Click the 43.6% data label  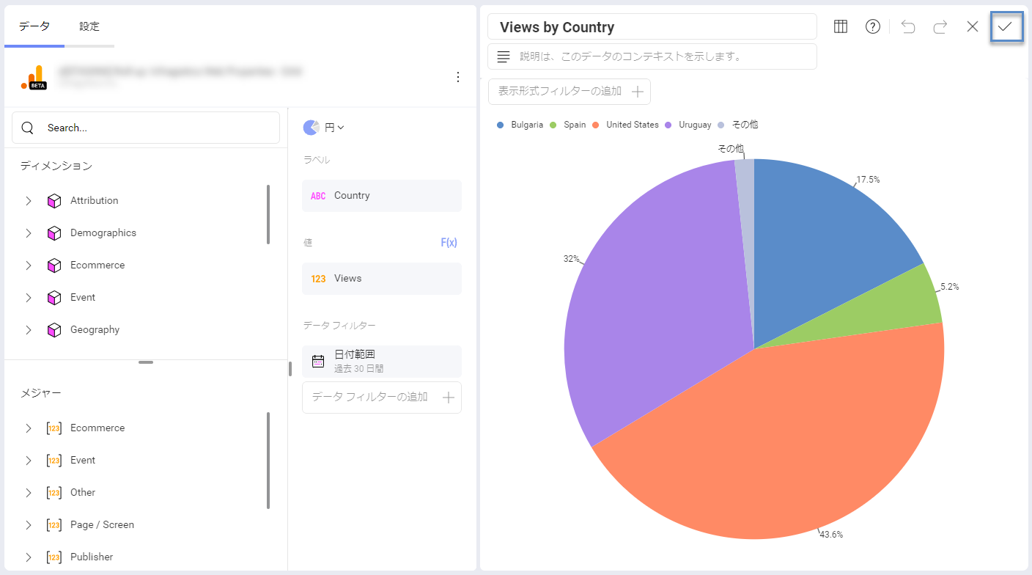[831, 535]
